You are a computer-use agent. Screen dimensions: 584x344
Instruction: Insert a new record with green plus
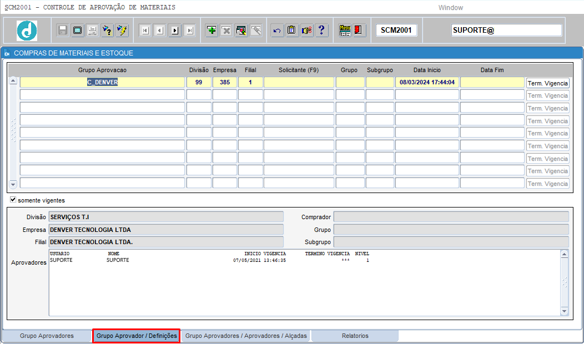(212, 30)
